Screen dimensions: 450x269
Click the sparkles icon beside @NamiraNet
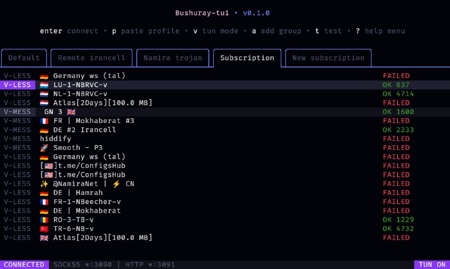(x=44, y=184)
